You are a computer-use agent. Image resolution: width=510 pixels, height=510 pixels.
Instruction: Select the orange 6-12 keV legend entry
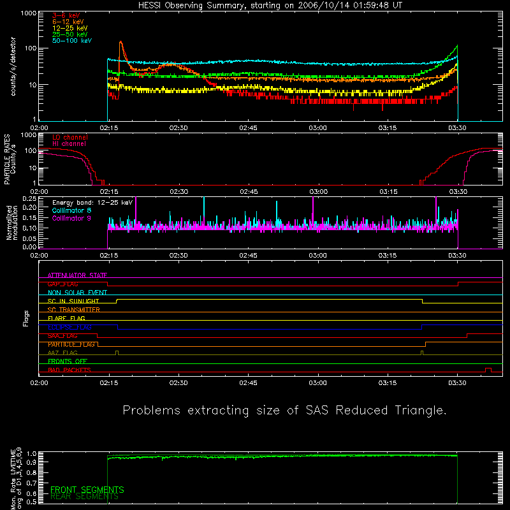pyautogui.click(x=68, y=22)
